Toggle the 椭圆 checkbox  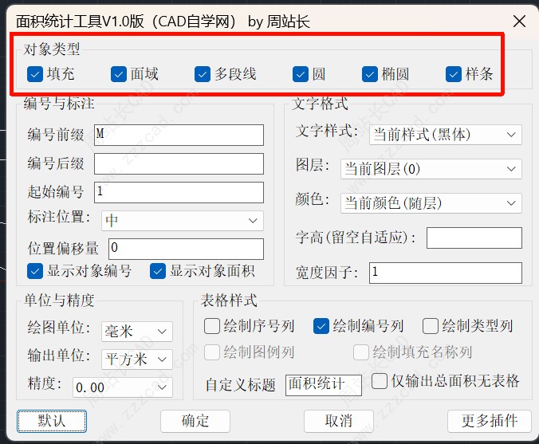click(x=369, y=74)
